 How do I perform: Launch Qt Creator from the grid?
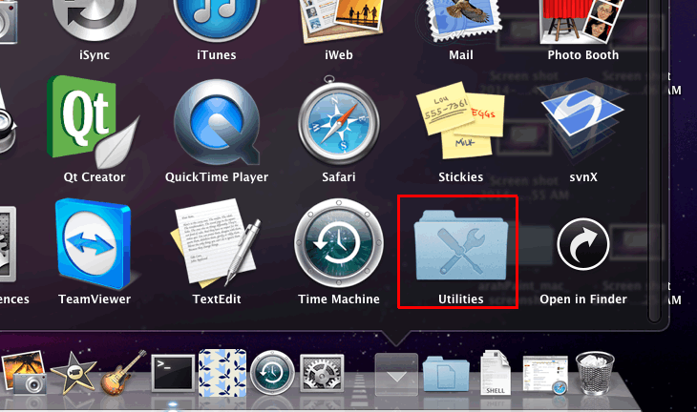(94, 122)
